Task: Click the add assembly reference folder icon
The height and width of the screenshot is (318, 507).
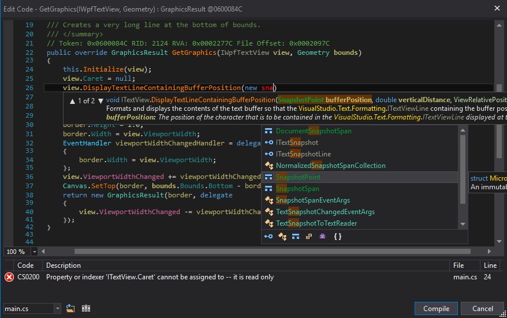Action: [70, 309]
